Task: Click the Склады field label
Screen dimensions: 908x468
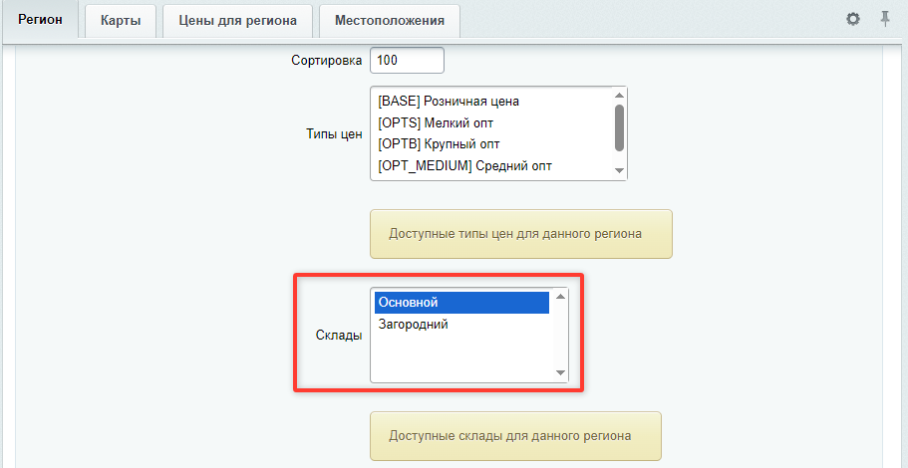Action: click(x=339, y=336)
